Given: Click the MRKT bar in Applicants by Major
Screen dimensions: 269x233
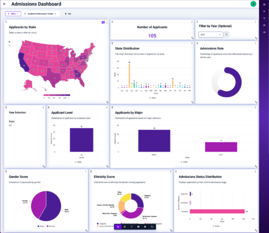Looking at the screenshot, I should (x=154, y=141).
